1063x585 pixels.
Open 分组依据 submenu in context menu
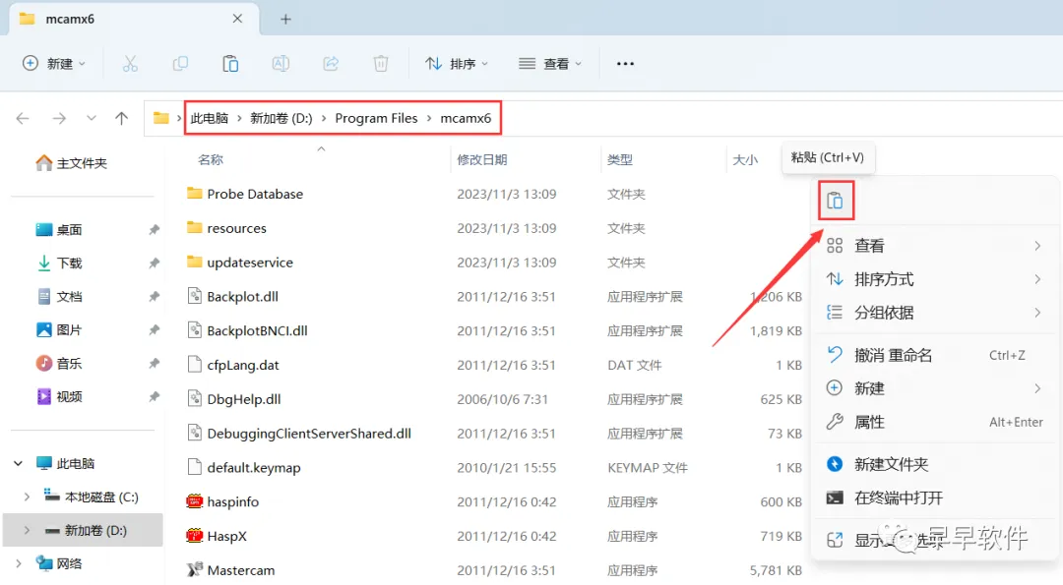coord(934,313)
